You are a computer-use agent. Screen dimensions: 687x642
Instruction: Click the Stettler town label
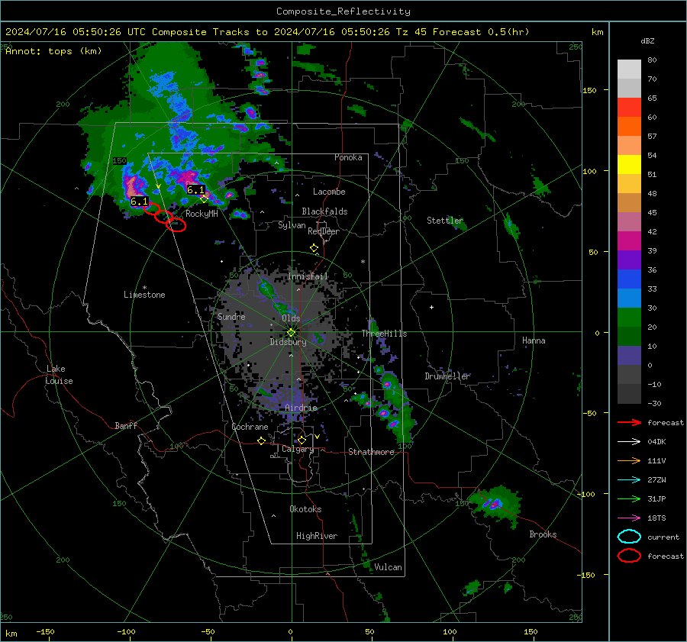point(445,221)
